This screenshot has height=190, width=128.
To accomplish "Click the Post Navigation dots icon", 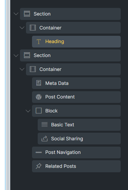I will tap(39, 152).
